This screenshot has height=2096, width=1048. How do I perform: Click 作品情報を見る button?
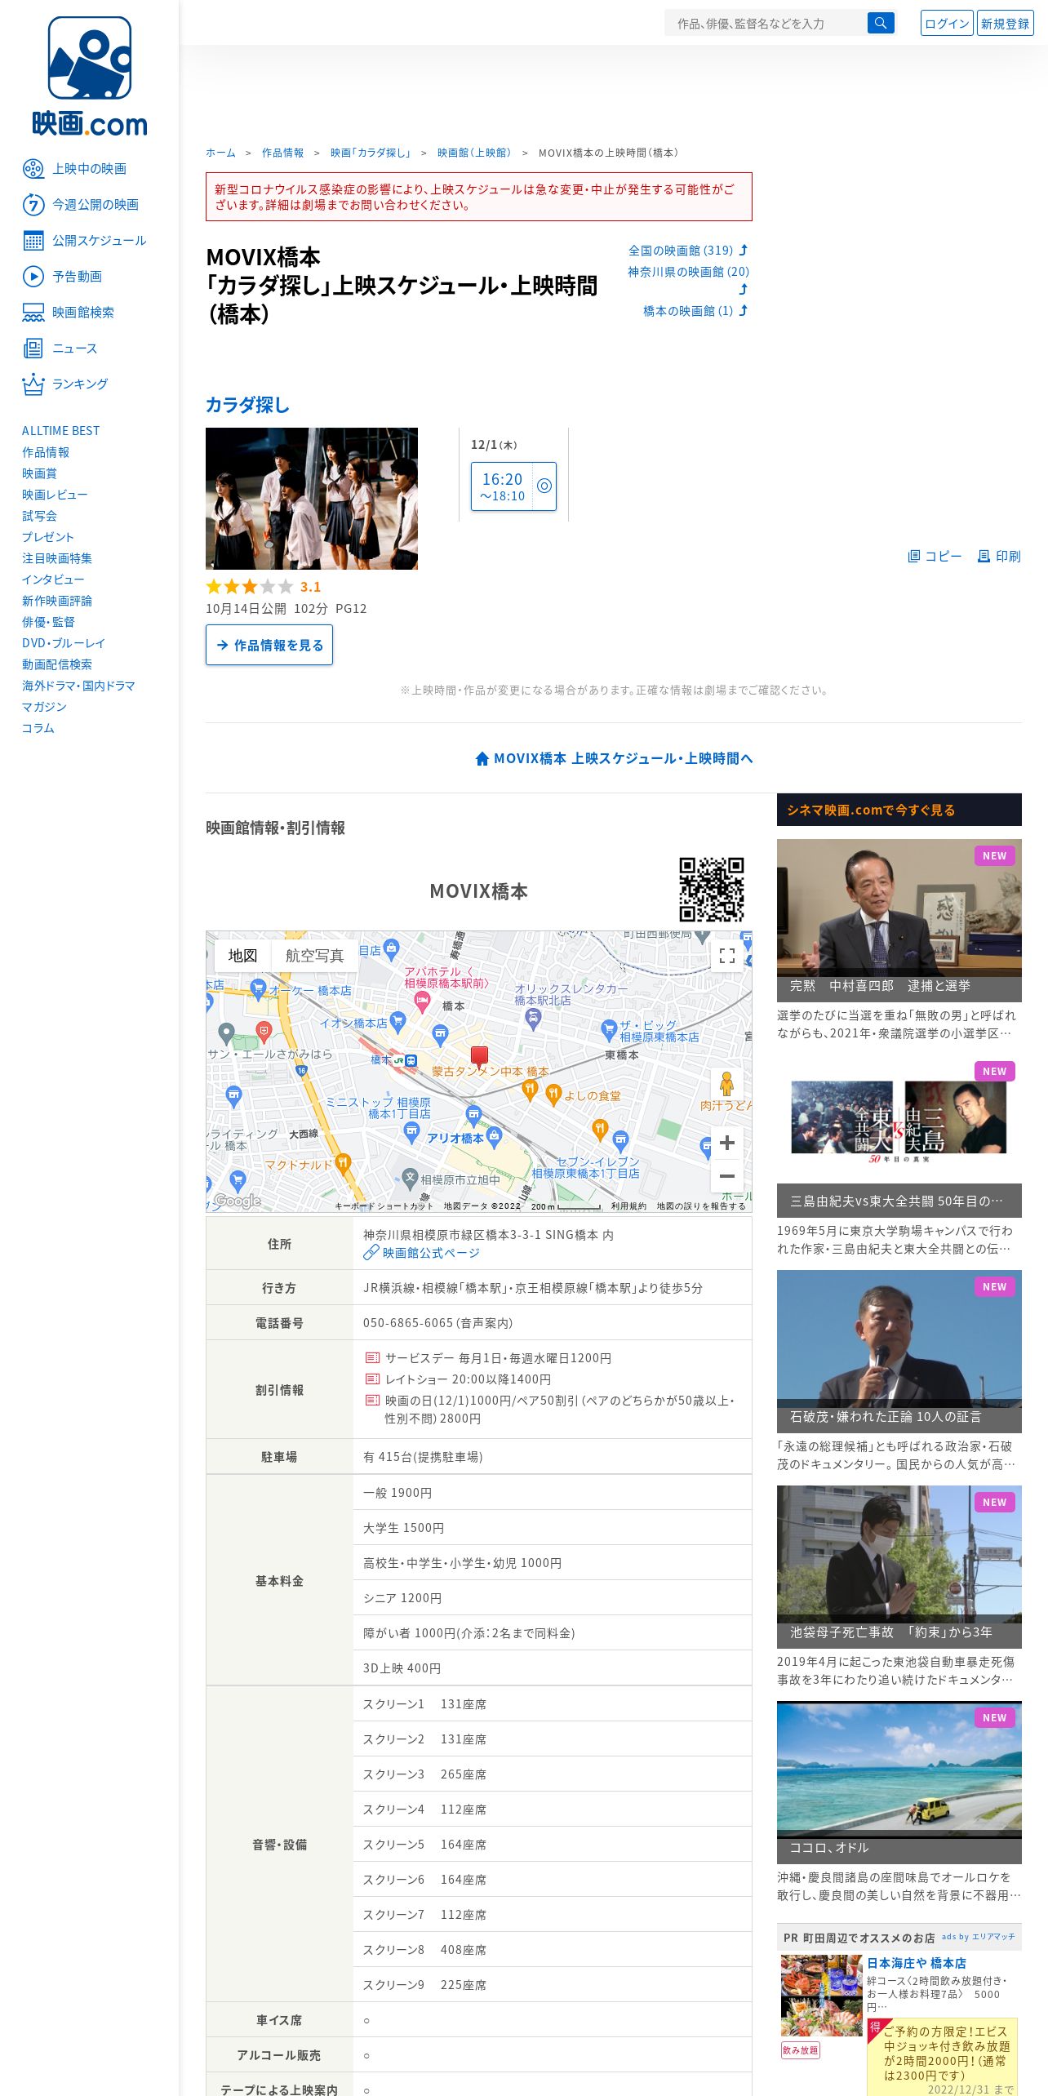(x=269, y=645)
